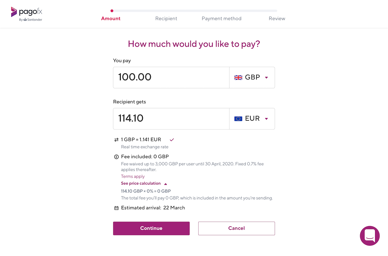
Task: Open the EUR currency dropdown arrow
Action: coord(267,119)
